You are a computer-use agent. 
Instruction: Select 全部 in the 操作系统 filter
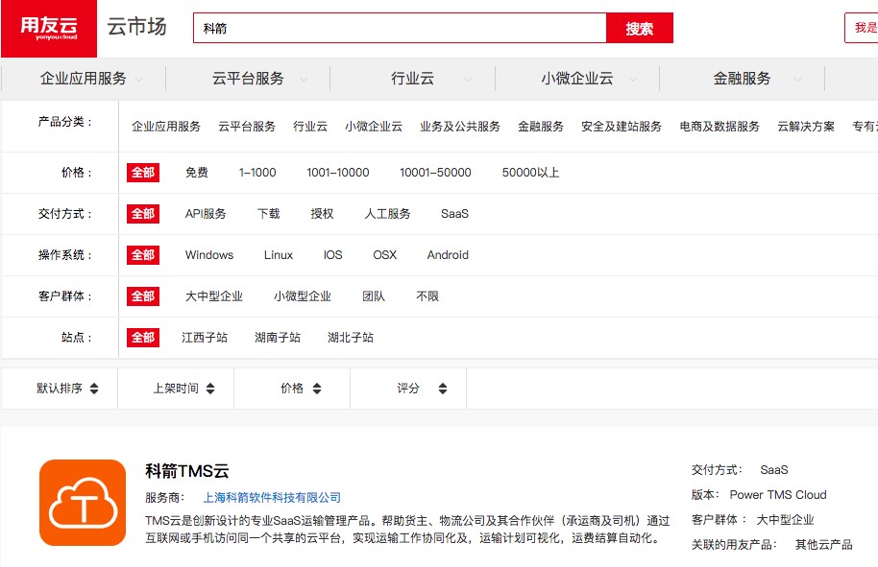point(143,255)
